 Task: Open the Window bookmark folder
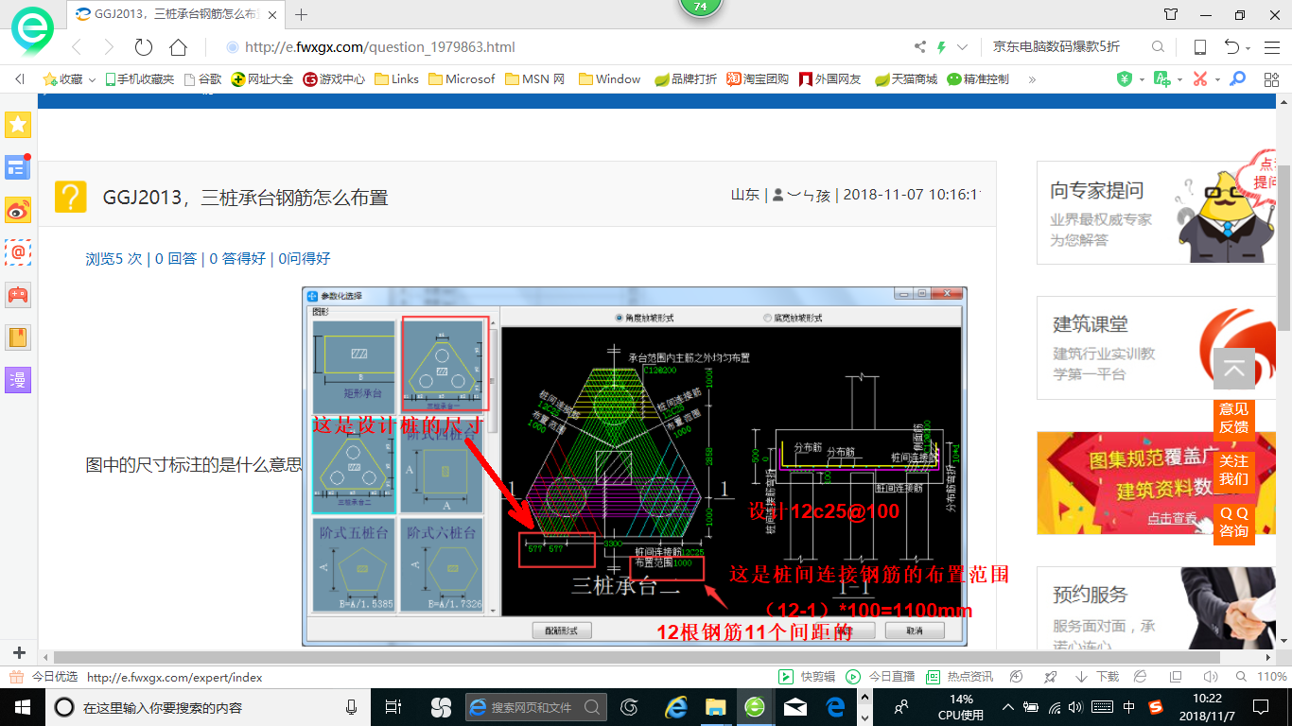click(609, 79)
